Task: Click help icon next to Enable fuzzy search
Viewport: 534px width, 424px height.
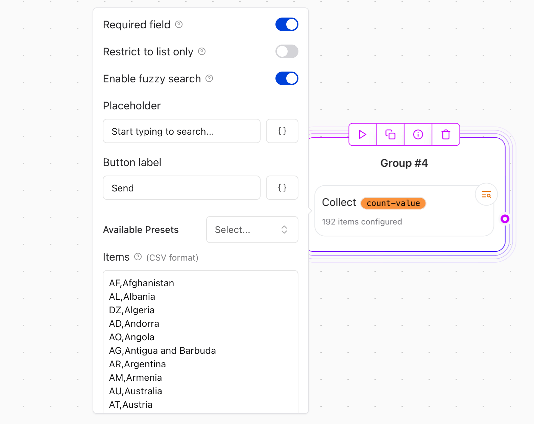Action: [210, 78]
